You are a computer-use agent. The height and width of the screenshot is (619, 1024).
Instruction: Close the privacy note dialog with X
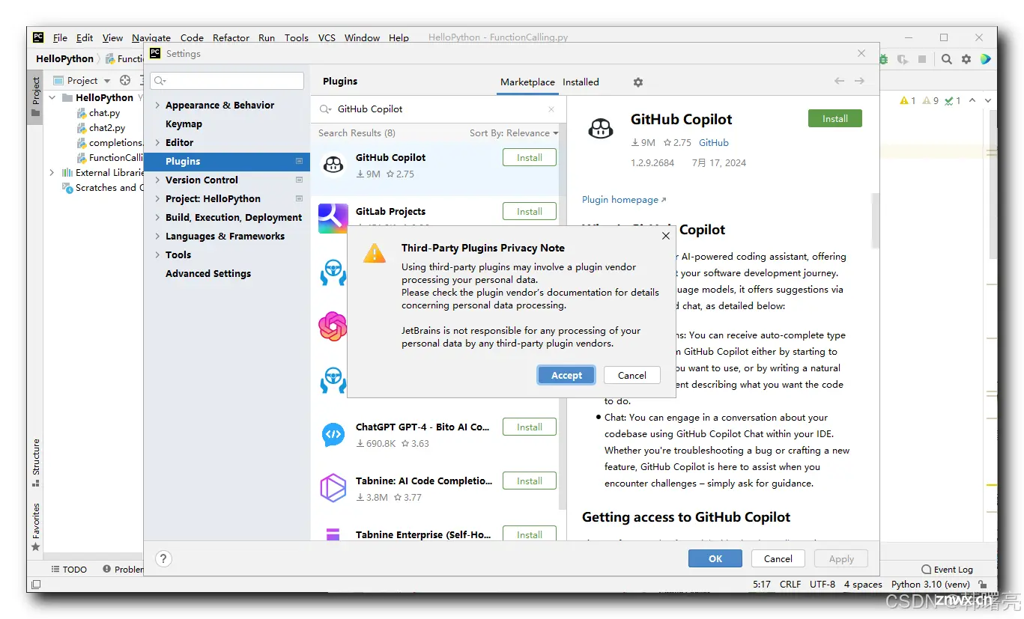click(666, 236)
